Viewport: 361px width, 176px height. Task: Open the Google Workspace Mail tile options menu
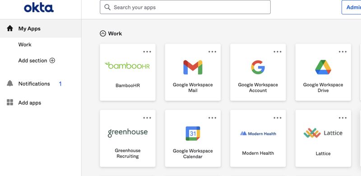[x=212, y=52]
